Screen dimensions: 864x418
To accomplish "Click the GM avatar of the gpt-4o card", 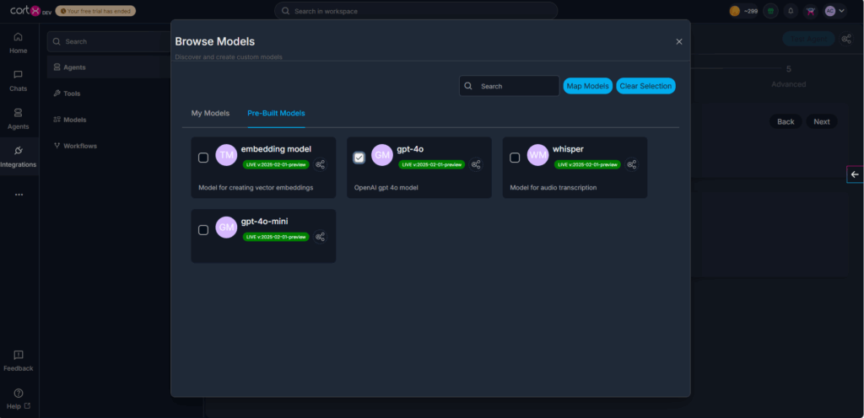I will (382, 155).
